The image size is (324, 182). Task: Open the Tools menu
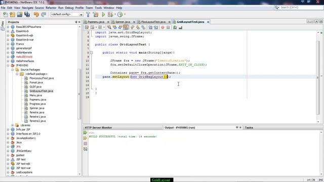pyautogui.click(x=98, y=8)
